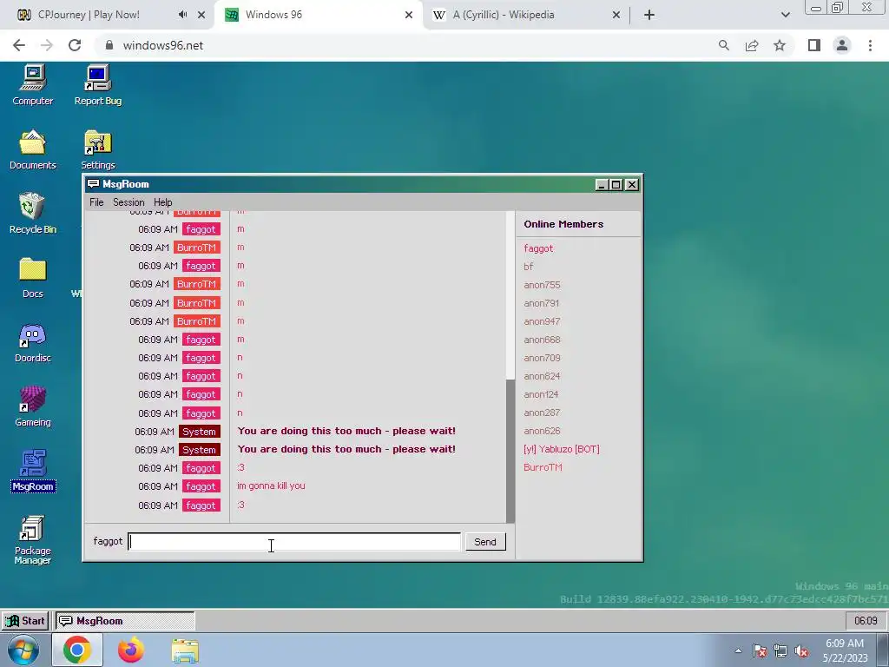Select anon287 in Online Members

pos(542,413)
